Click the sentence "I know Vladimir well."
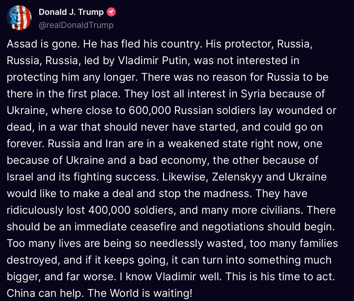 171,277
